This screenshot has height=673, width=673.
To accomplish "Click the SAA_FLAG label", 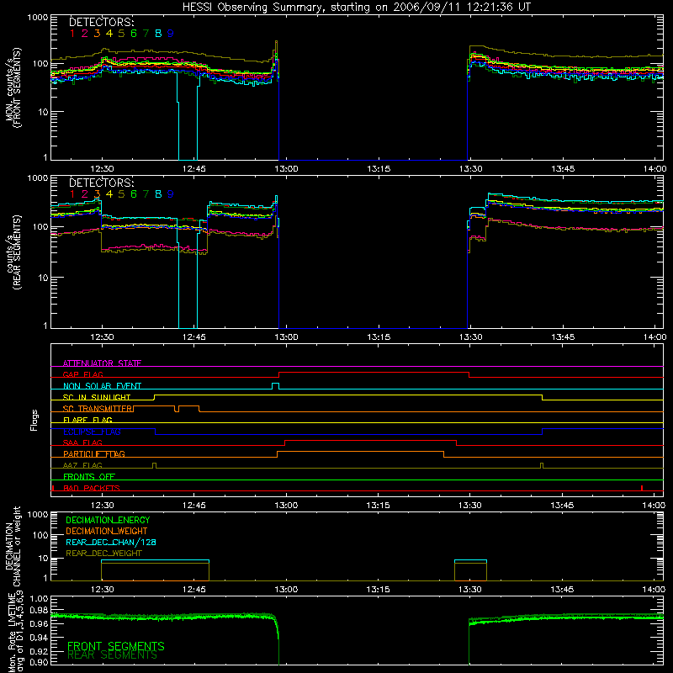I will [x=82, y=442].
